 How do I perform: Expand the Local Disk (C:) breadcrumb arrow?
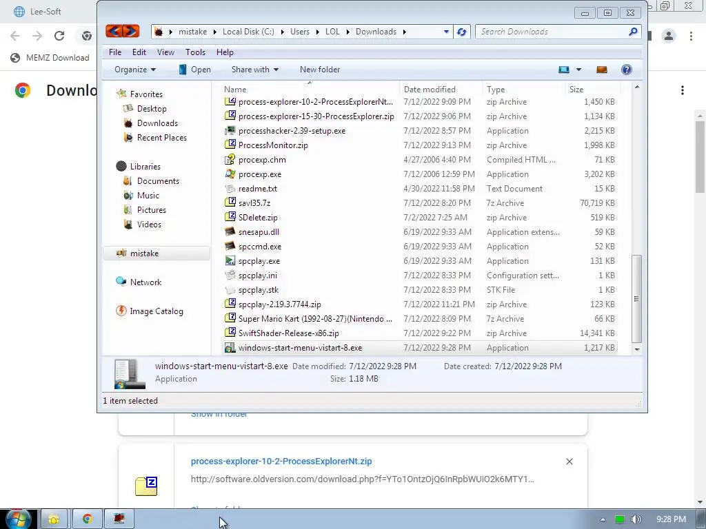click(x=282, y=32)
